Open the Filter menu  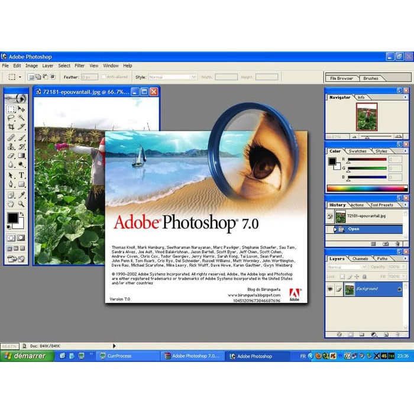pyautogui.click(x=79, y=66)
